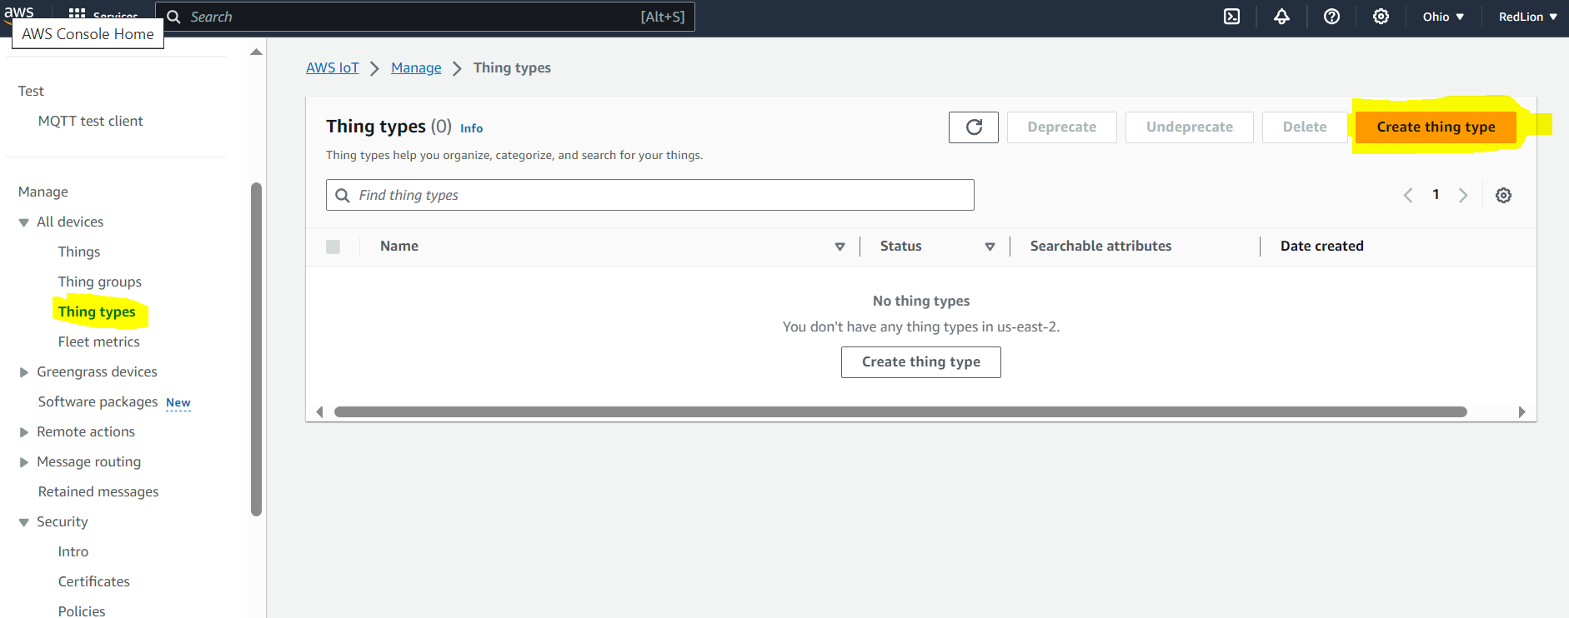Click the Test section heading
Viewport: 1569px width, 618px height.
tap(31, 91)
